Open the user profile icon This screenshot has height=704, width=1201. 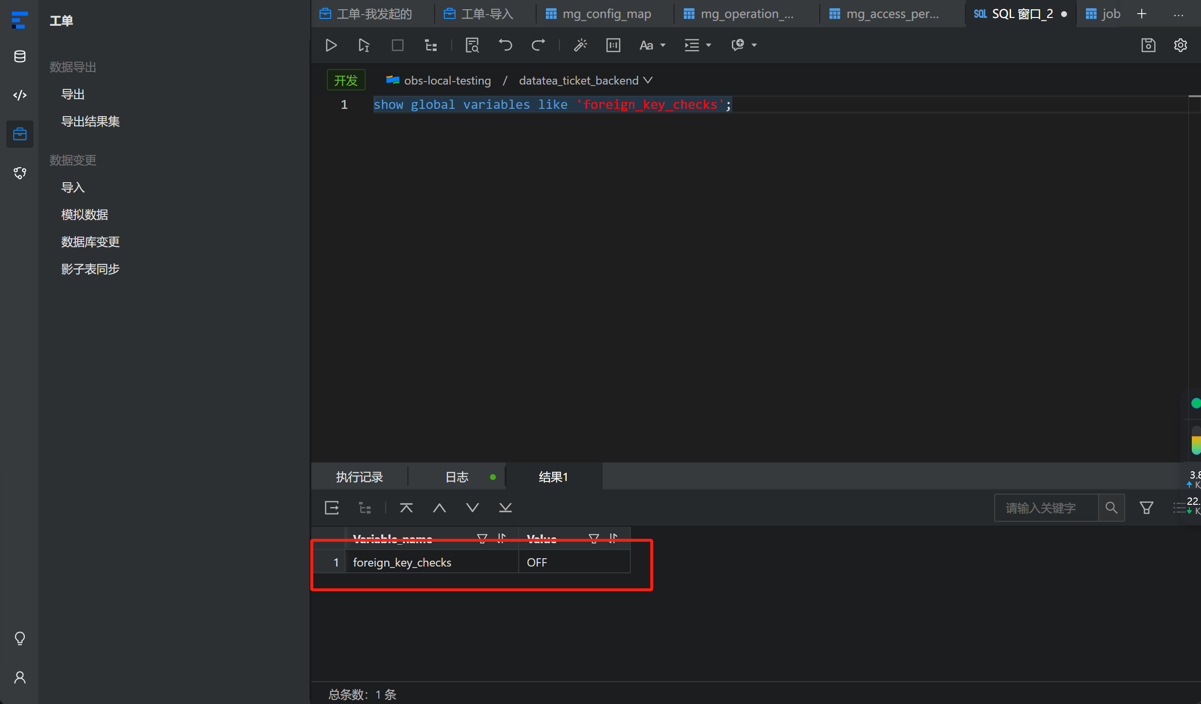pos(20,677)
